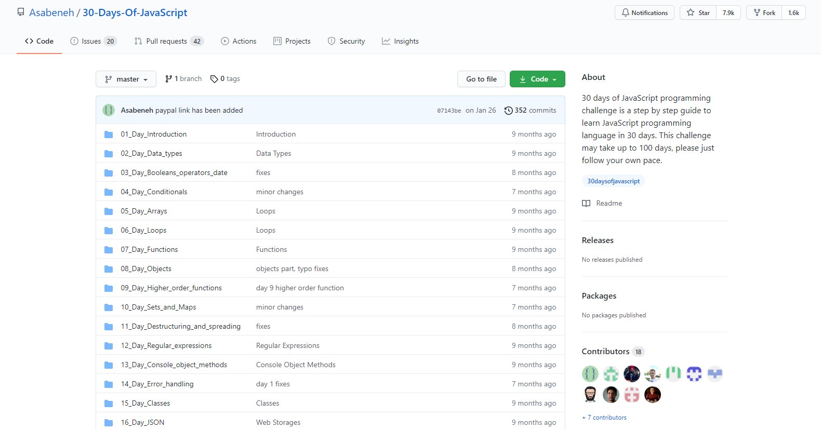The width and height of the screenshot is (821, 430).
Task: Open the second contributor avatar with green cross pattern
Action: 611,374
